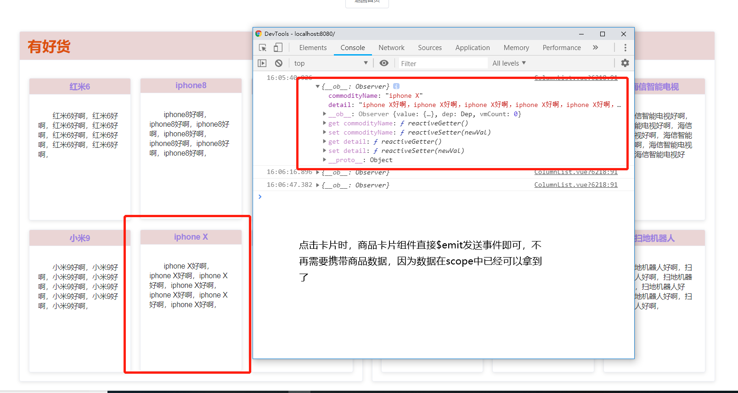Click the 16:06:47.382 timestamp
The image size is (738, 393).
coord(289,185)
